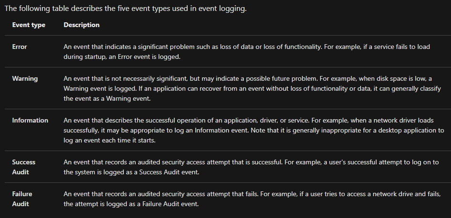Screen dimensions: 451x218
Task: Select the "Error" event type cell
Action: click(x=20, y=47)
